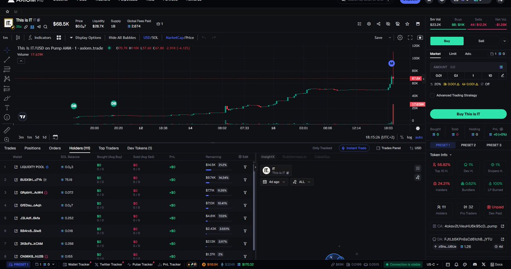Open the ALL filter dropdown
511x269 pixels.
pos(302,182)
